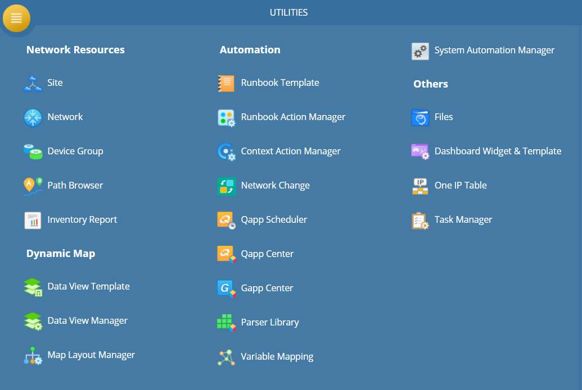Image resolution: width=582 pixels, height=390 pixels.
Task: Click the Site topology icon
Action: [33, 83]
